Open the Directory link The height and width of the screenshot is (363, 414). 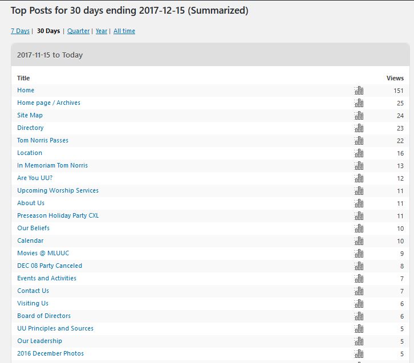(30, 128)
